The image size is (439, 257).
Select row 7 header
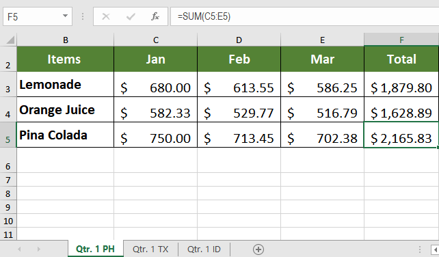click(8, 180)
